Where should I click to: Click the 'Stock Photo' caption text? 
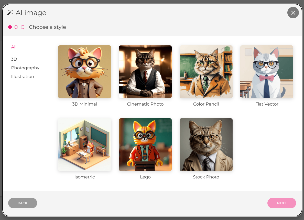pyautogui.click(x=206, y=177)
